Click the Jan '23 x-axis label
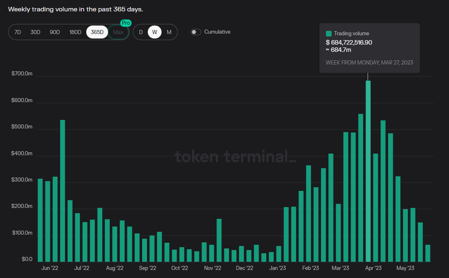 pos(278,268)
